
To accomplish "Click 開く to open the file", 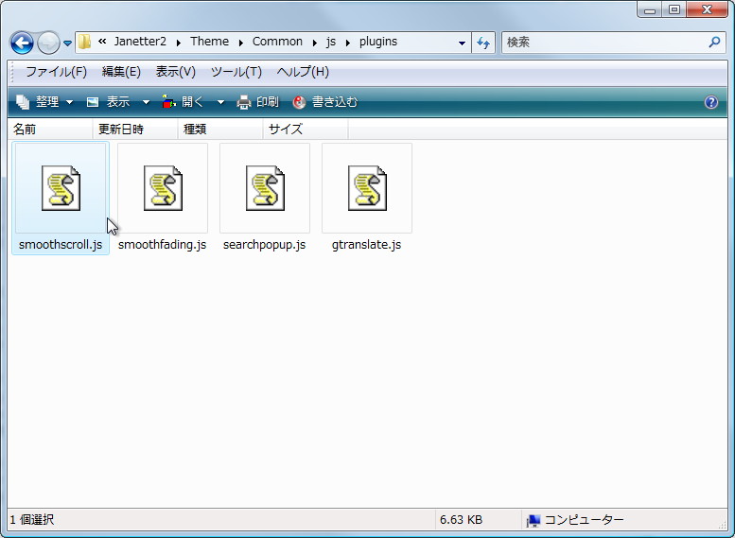I will 184,102.
